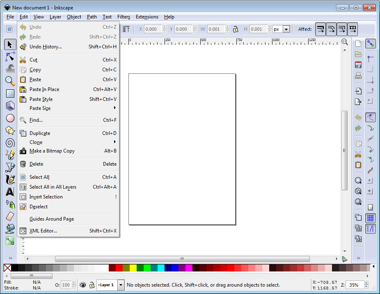Pick the yellow color swatch
380x294 pixels.
tap(133, 268)
